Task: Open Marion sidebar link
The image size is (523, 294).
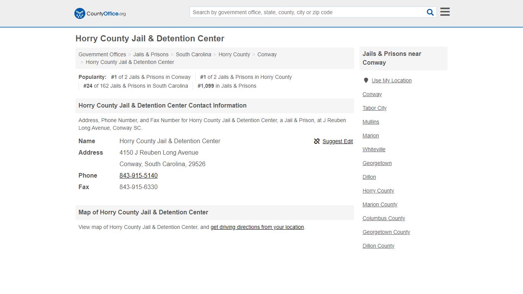Action: coord(371,136)
